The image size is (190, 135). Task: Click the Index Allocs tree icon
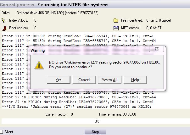pyautogui.click(x=4, y=20)
